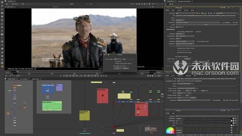
Task: Select the blue backdrop node in node graph
Action: pyautogui.click(x=48, y=89)
